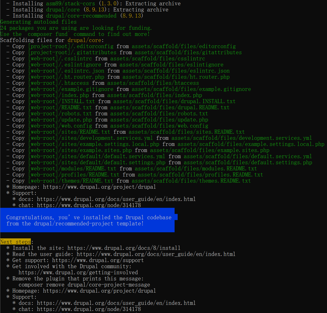The width and height of the screenshot is (327, 313).
Task: Click '[web-root]/sites/README.txt' path
Action: [69, 132]
